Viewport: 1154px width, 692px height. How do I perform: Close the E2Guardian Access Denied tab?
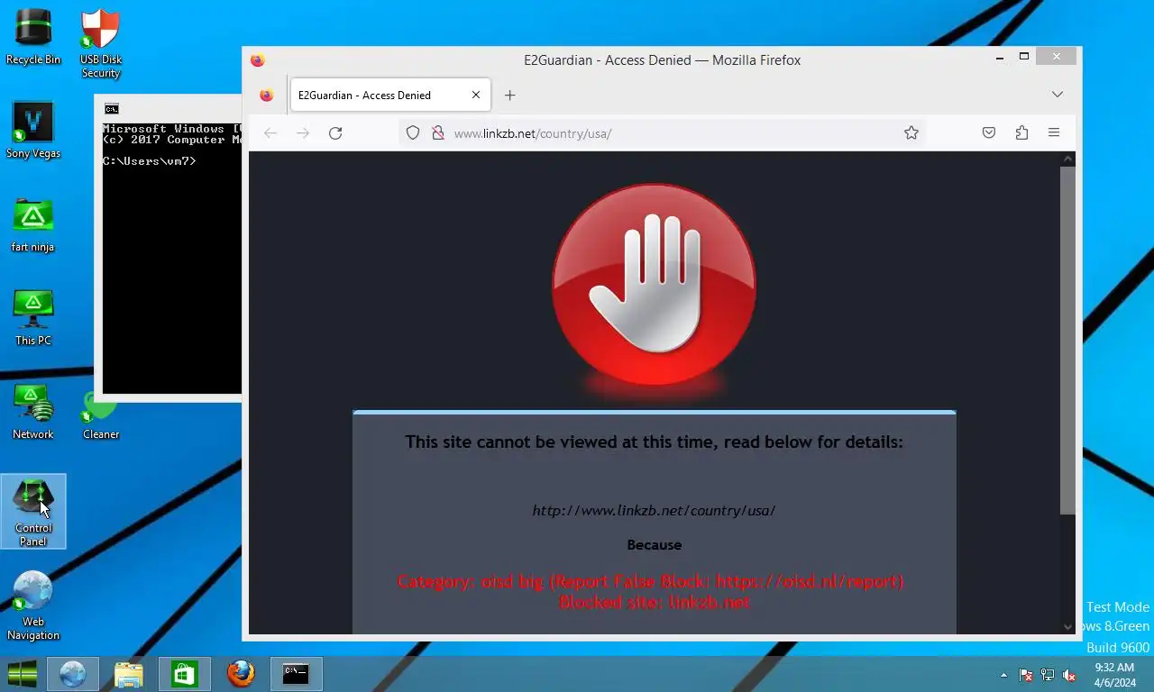click(476, 96)
